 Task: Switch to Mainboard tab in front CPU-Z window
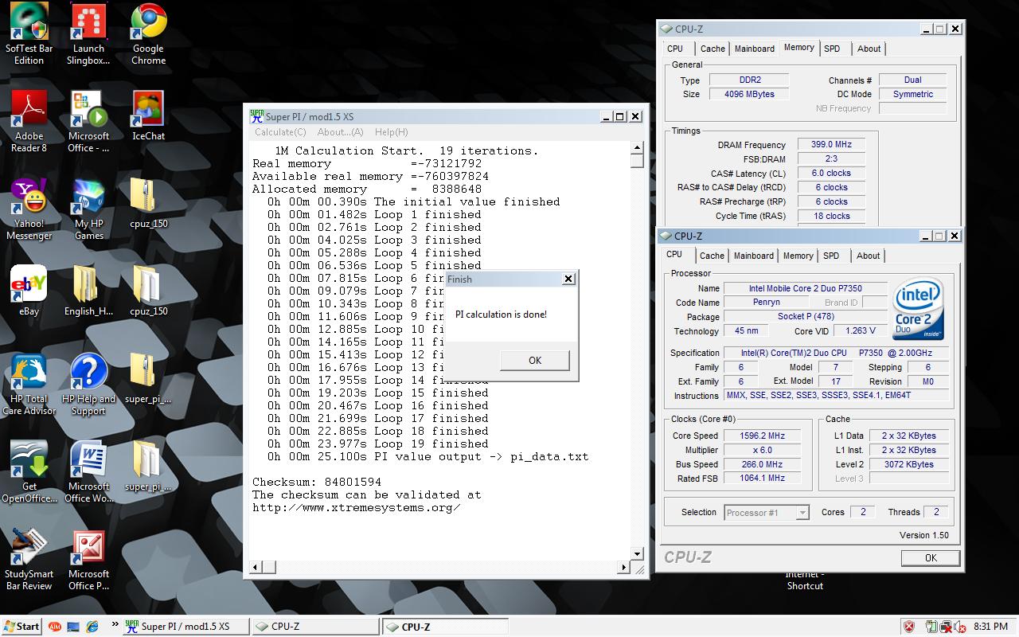coord(754,256)
